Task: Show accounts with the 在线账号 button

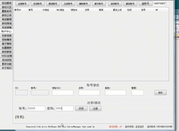Action: click(38, 4)
